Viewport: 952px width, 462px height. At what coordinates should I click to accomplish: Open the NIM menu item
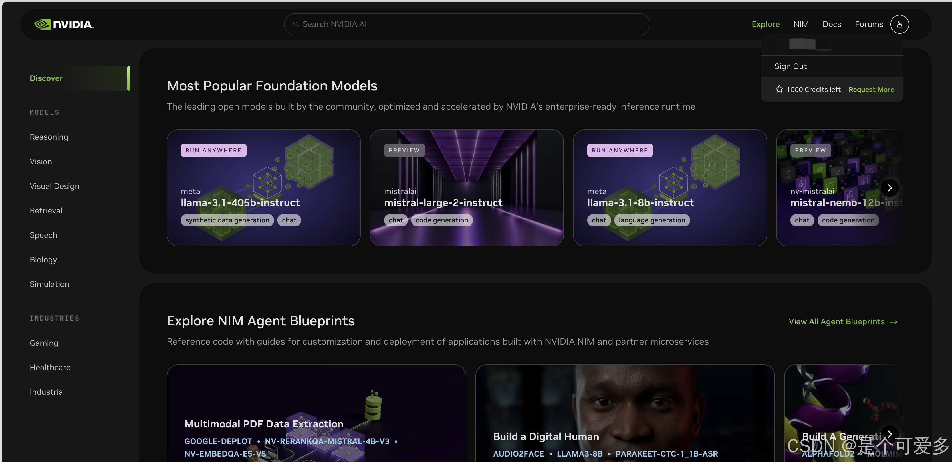[x=801, y=24]
